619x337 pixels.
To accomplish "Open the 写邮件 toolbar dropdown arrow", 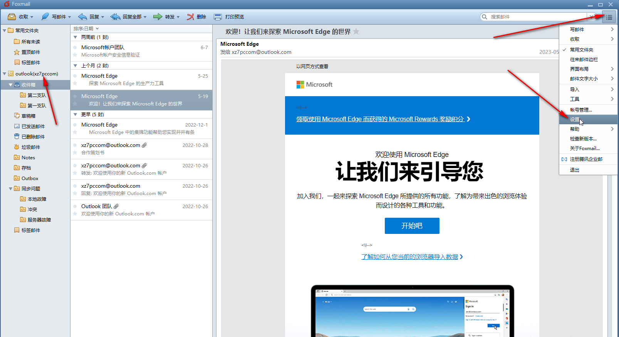I will click(69, 17).
